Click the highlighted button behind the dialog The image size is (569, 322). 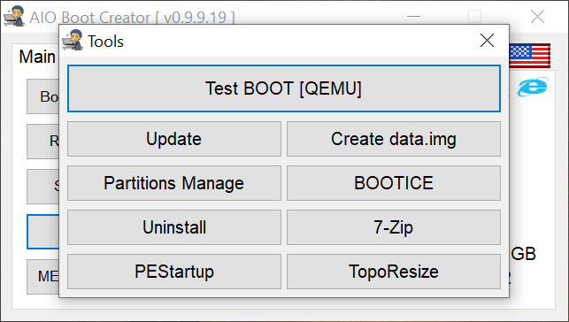(43, 232)
